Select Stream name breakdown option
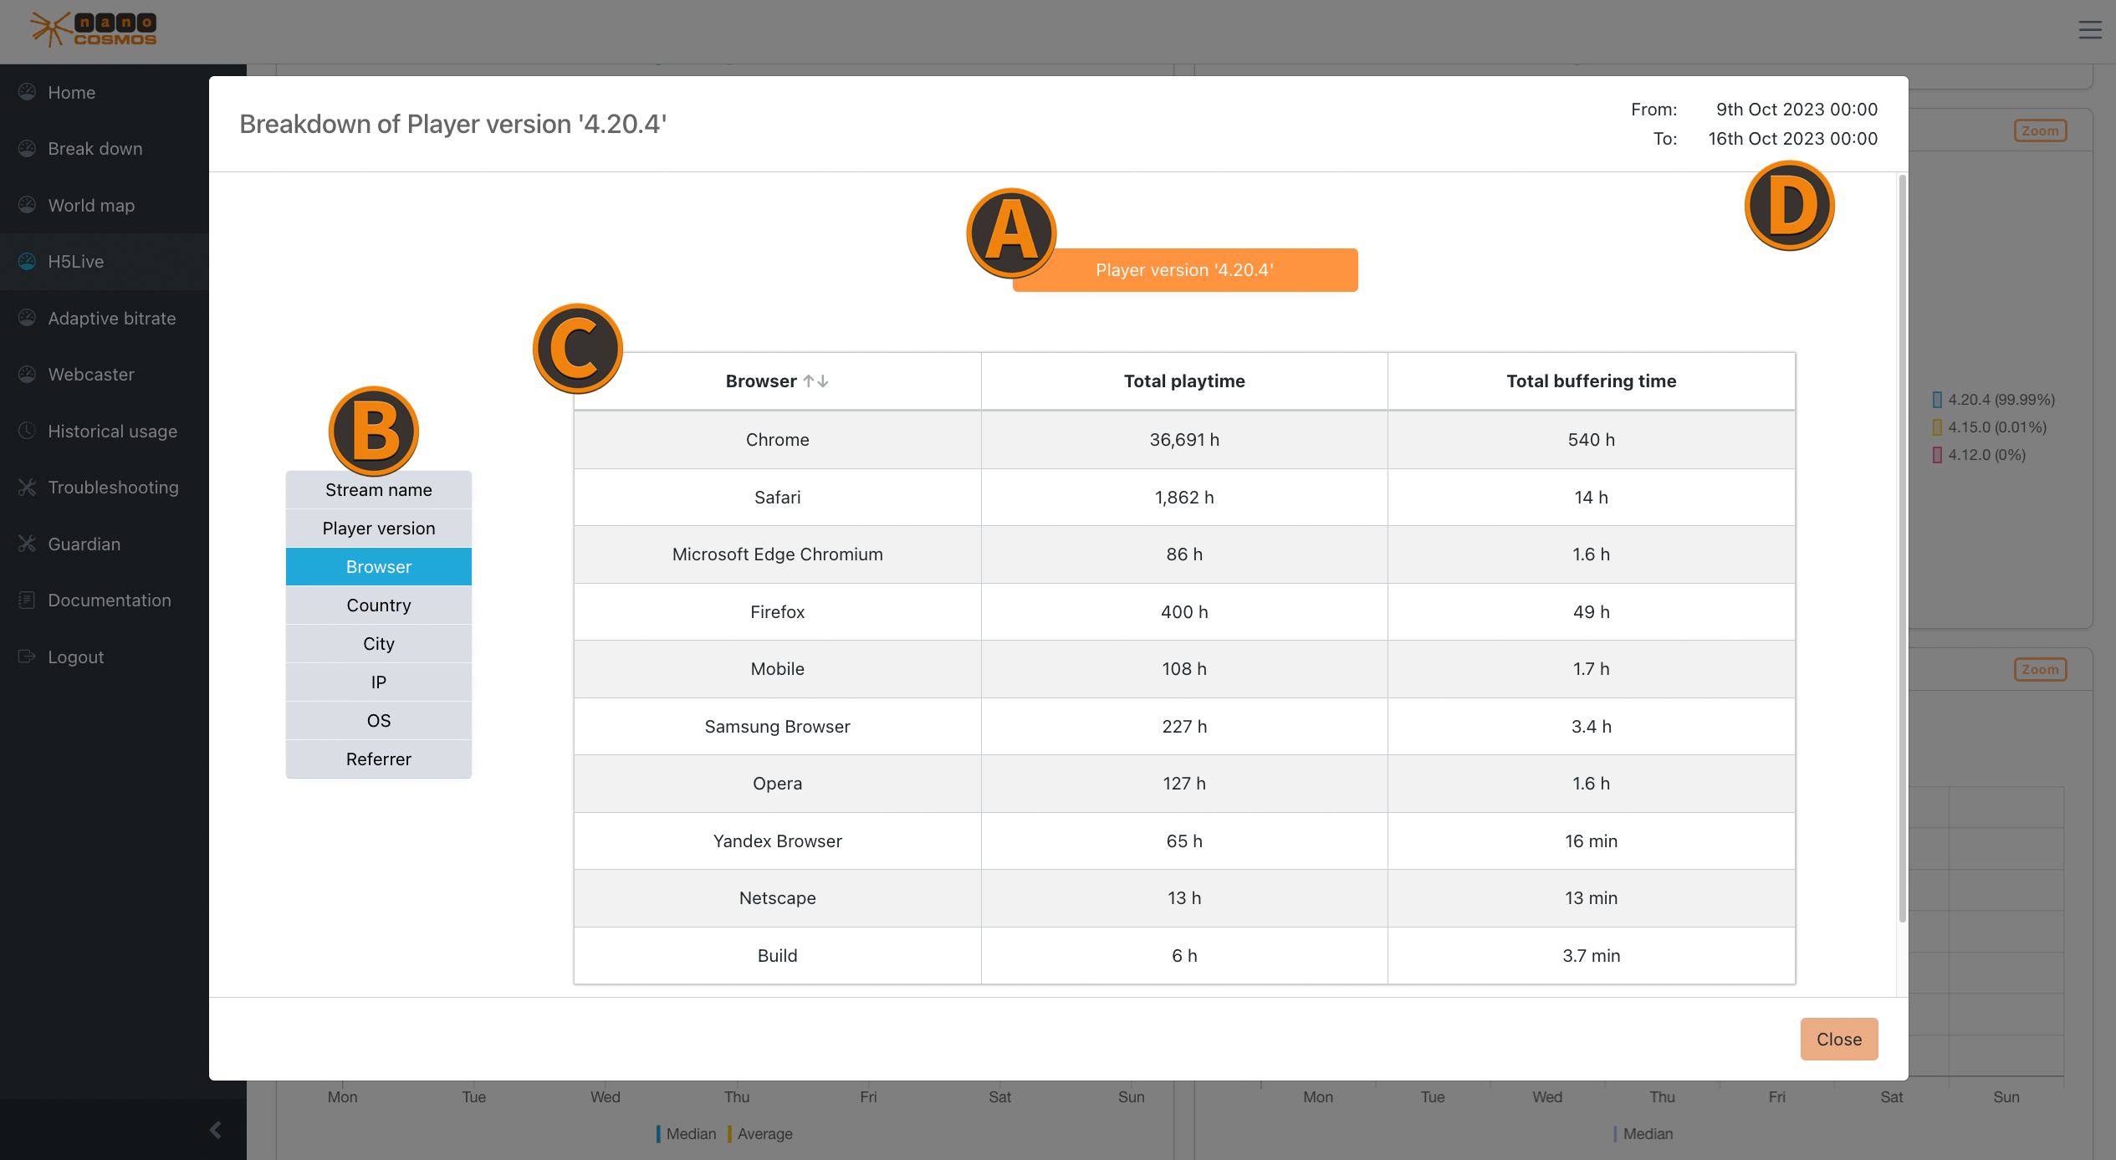Screen dimensions: 2116x1160 (x=379, y=490)
